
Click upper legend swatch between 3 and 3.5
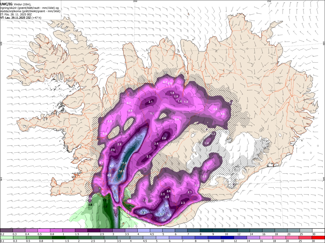pos(119,230)
